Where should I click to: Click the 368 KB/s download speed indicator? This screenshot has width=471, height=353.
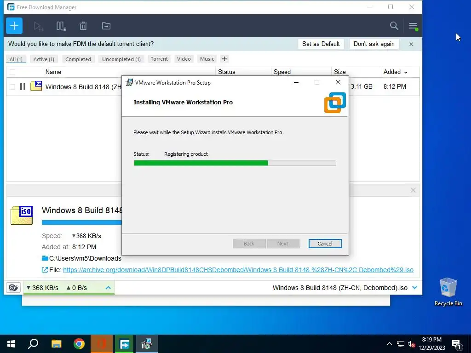[x=42, y=288]
